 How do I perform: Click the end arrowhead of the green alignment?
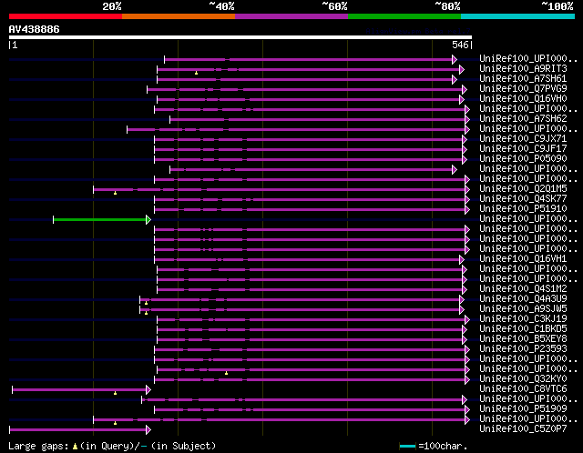tap(148, 220)
